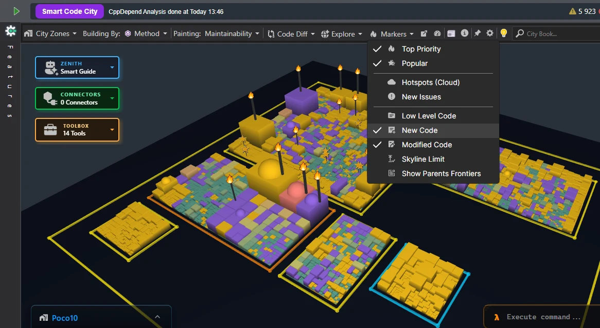Click the Smart Code City button
Screen dimensions: 600x328
pyautogui.click(x=69, y=11)
